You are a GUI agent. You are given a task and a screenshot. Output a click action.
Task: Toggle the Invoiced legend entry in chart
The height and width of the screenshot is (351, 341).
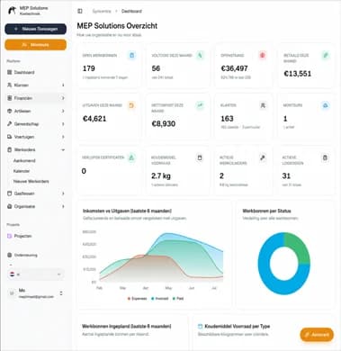[160, 299]
